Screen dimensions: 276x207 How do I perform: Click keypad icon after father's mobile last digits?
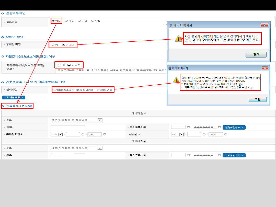(104, 134)
